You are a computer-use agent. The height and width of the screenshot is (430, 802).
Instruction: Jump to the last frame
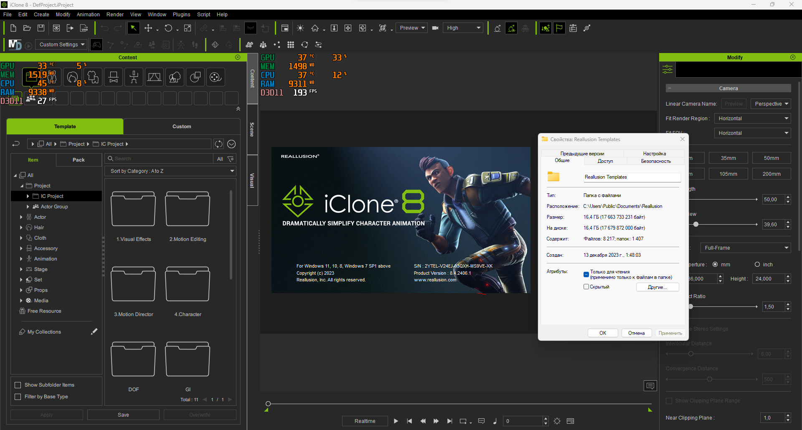449,421
